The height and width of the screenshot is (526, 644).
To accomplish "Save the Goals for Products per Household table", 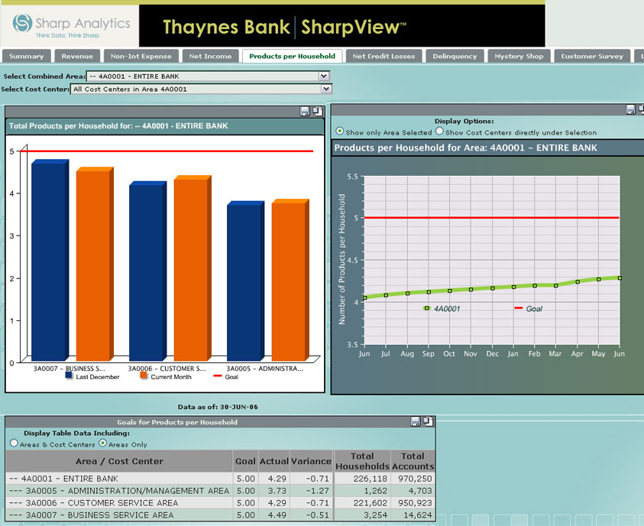I will [415, 421].
